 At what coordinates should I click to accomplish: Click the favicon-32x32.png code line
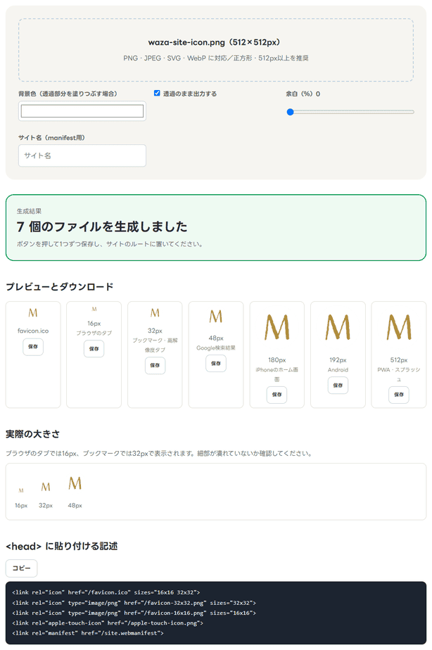click(134, 603)
